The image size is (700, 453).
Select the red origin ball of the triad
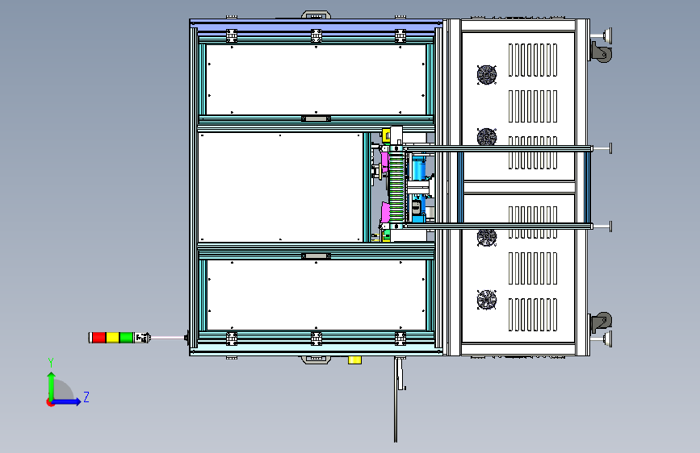[49, 402]
